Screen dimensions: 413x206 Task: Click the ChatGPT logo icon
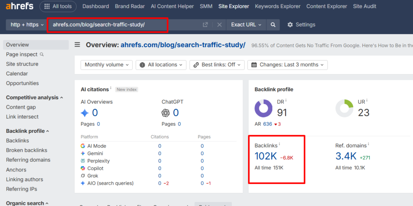[166, 113]
